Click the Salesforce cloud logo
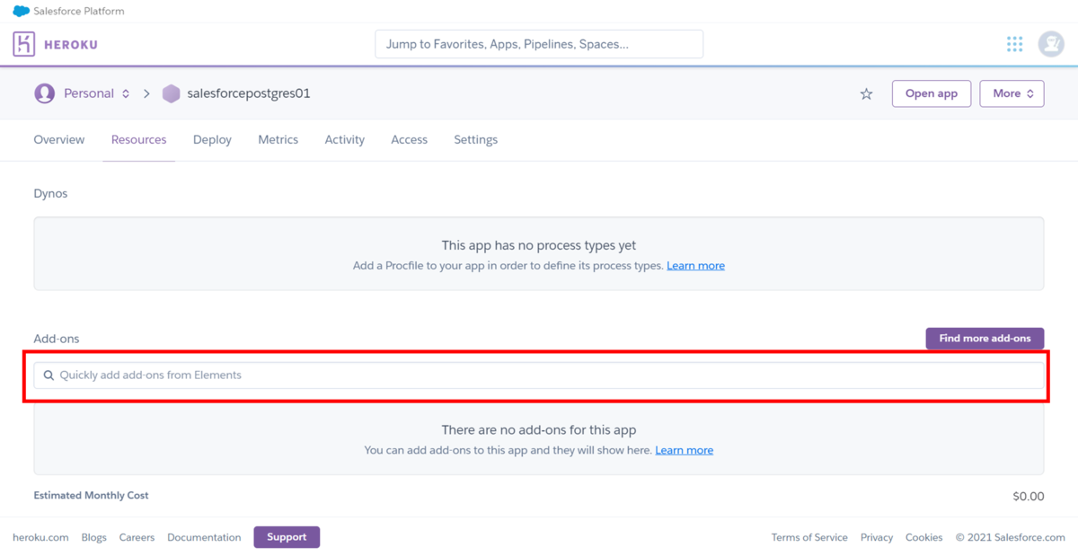 (x=21, y=12)
